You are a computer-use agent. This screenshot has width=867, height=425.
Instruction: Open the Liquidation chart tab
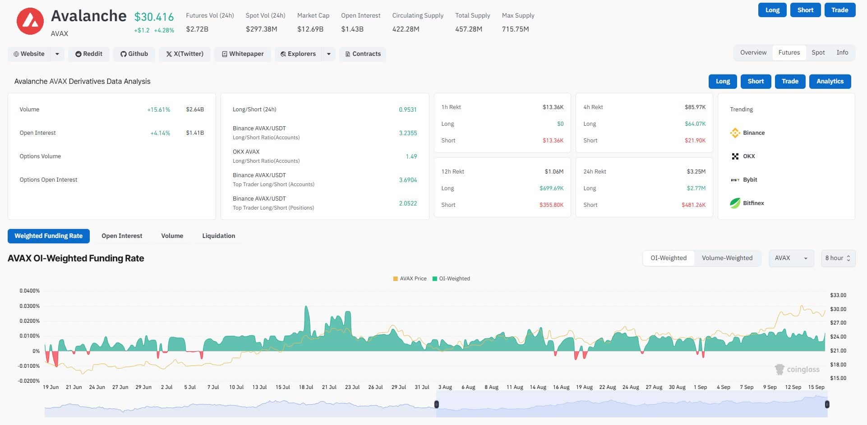click(219, 236)
